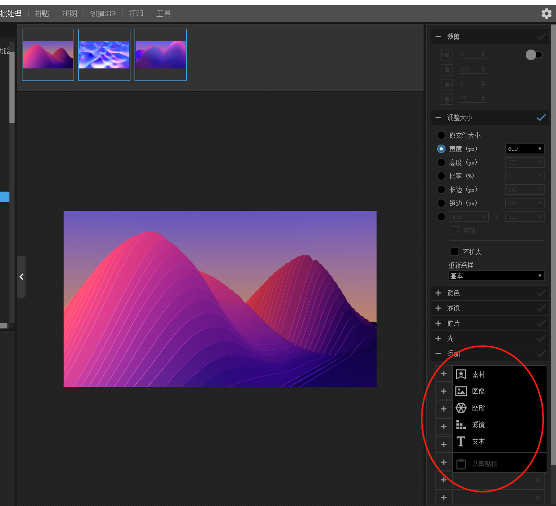
Task: Open the width 600 dropdown
Action: point(525,149)
